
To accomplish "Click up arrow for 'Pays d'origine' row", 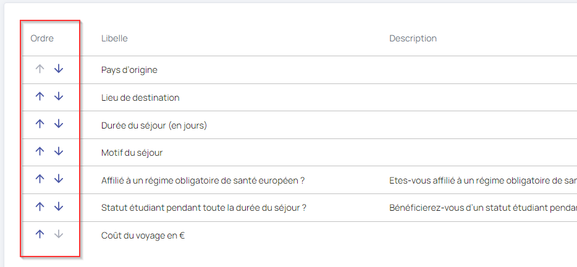I will [40, 69].
